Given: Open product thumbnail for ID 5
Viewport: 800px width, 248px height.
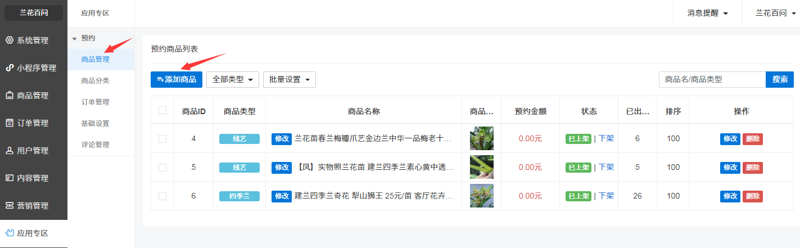Looking at the screenshot, I should 482,167.
